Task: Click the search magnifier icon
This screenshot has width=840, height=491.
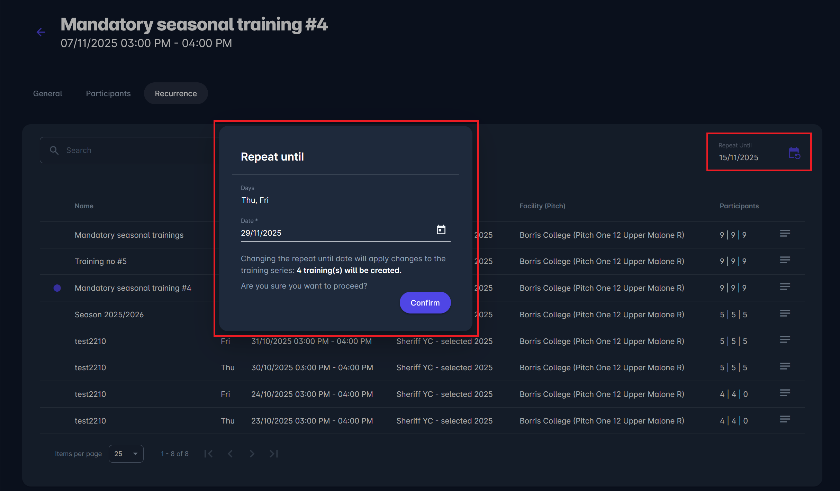Action: pyautogui.click(x=54, y=150)
